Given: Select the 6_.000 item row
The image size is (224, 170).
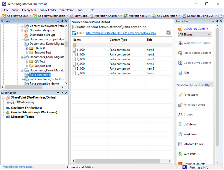Looking at the screenshot, I should click(121, 73).
